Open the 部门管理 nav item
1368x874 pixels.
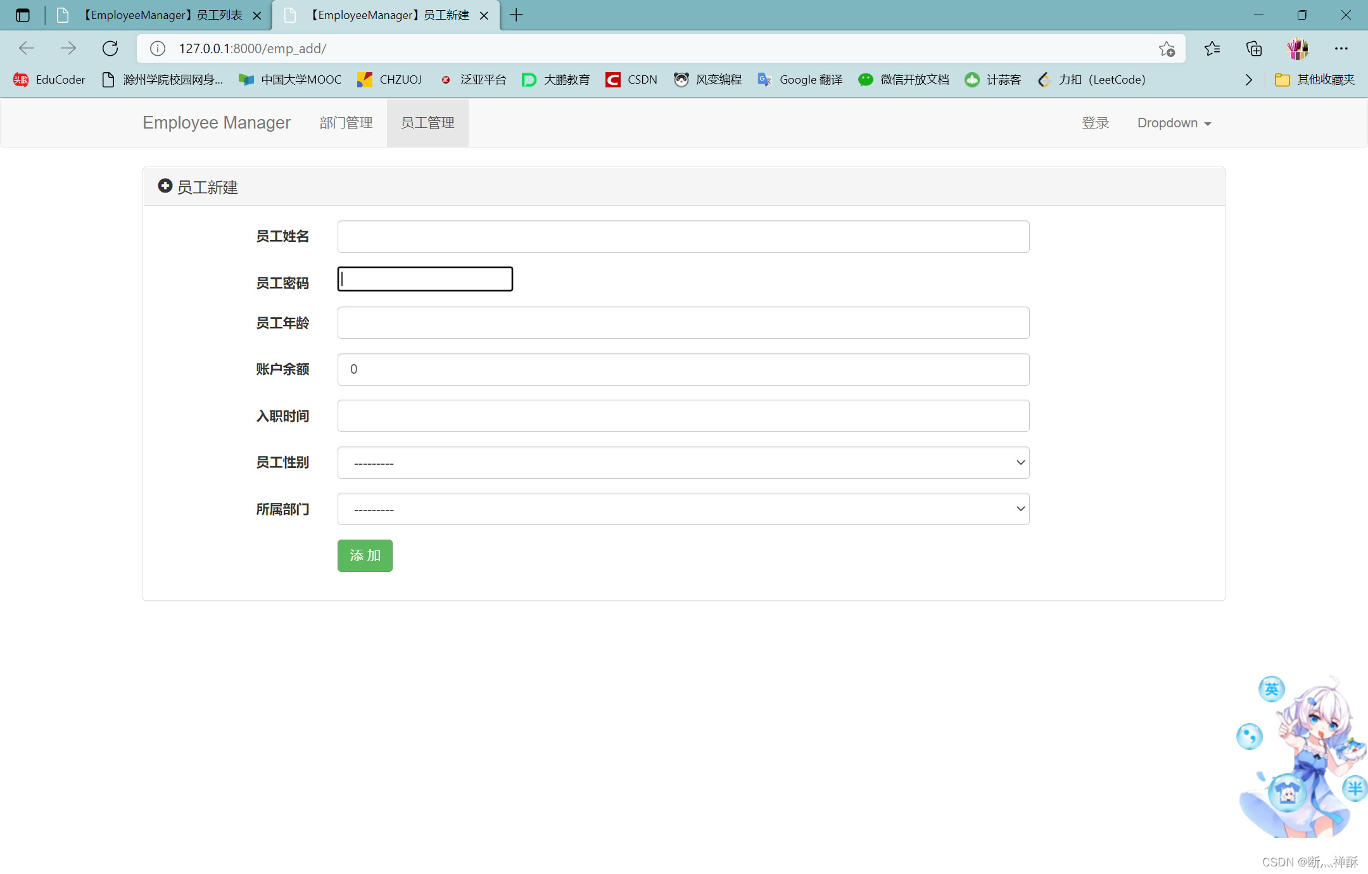click(x=346, y=123)
